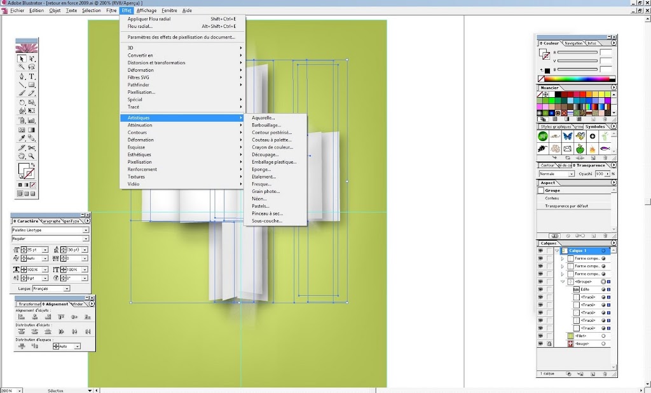651x393 pixels.
Task: Pick the Scale tool
Action: (x=32, y=103)
